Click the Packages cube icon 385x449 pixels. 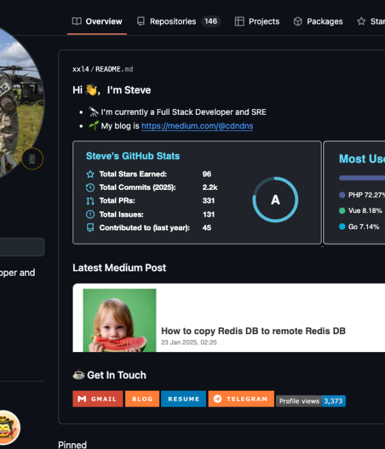tap(298, 21)
